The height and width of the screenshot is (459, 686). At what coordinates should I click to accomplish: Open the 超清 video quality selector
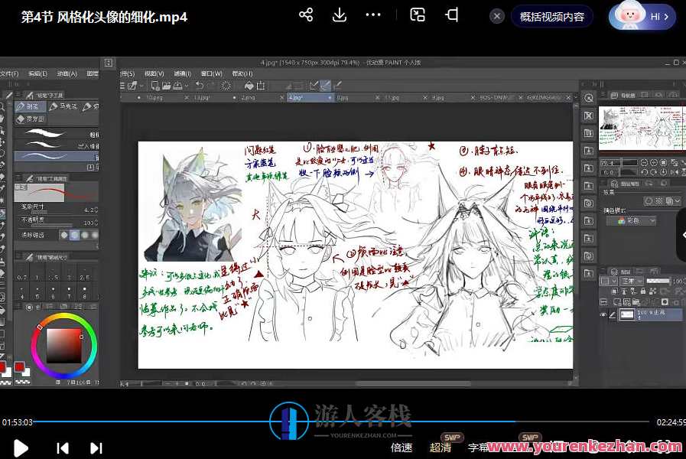click(x=441, y=448)
